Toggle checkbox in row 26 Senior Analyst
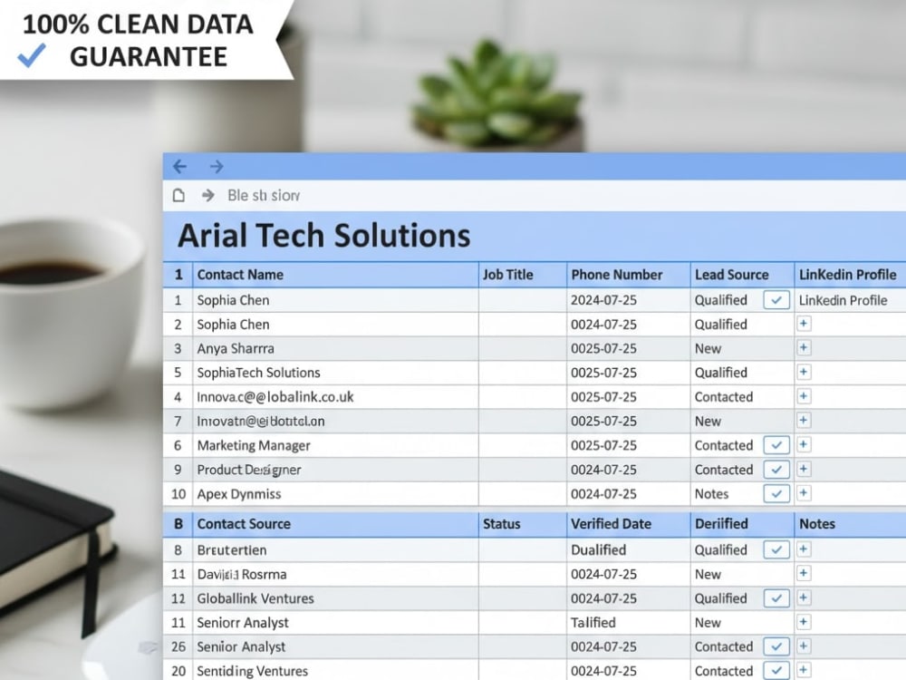The height and width of the screenshot is (680, 906). tap(776, 646)
